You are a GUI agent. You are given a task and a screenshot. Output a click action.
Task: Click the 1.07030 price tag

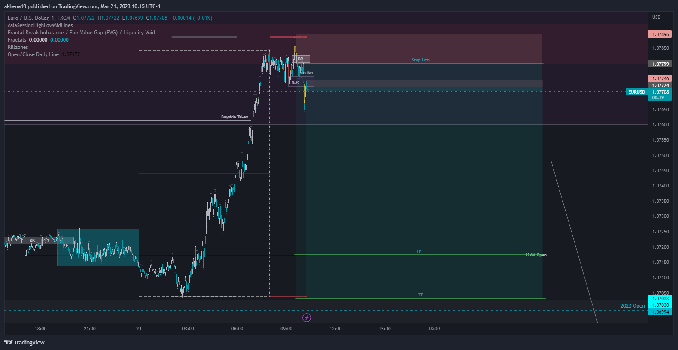click(660, 305)
